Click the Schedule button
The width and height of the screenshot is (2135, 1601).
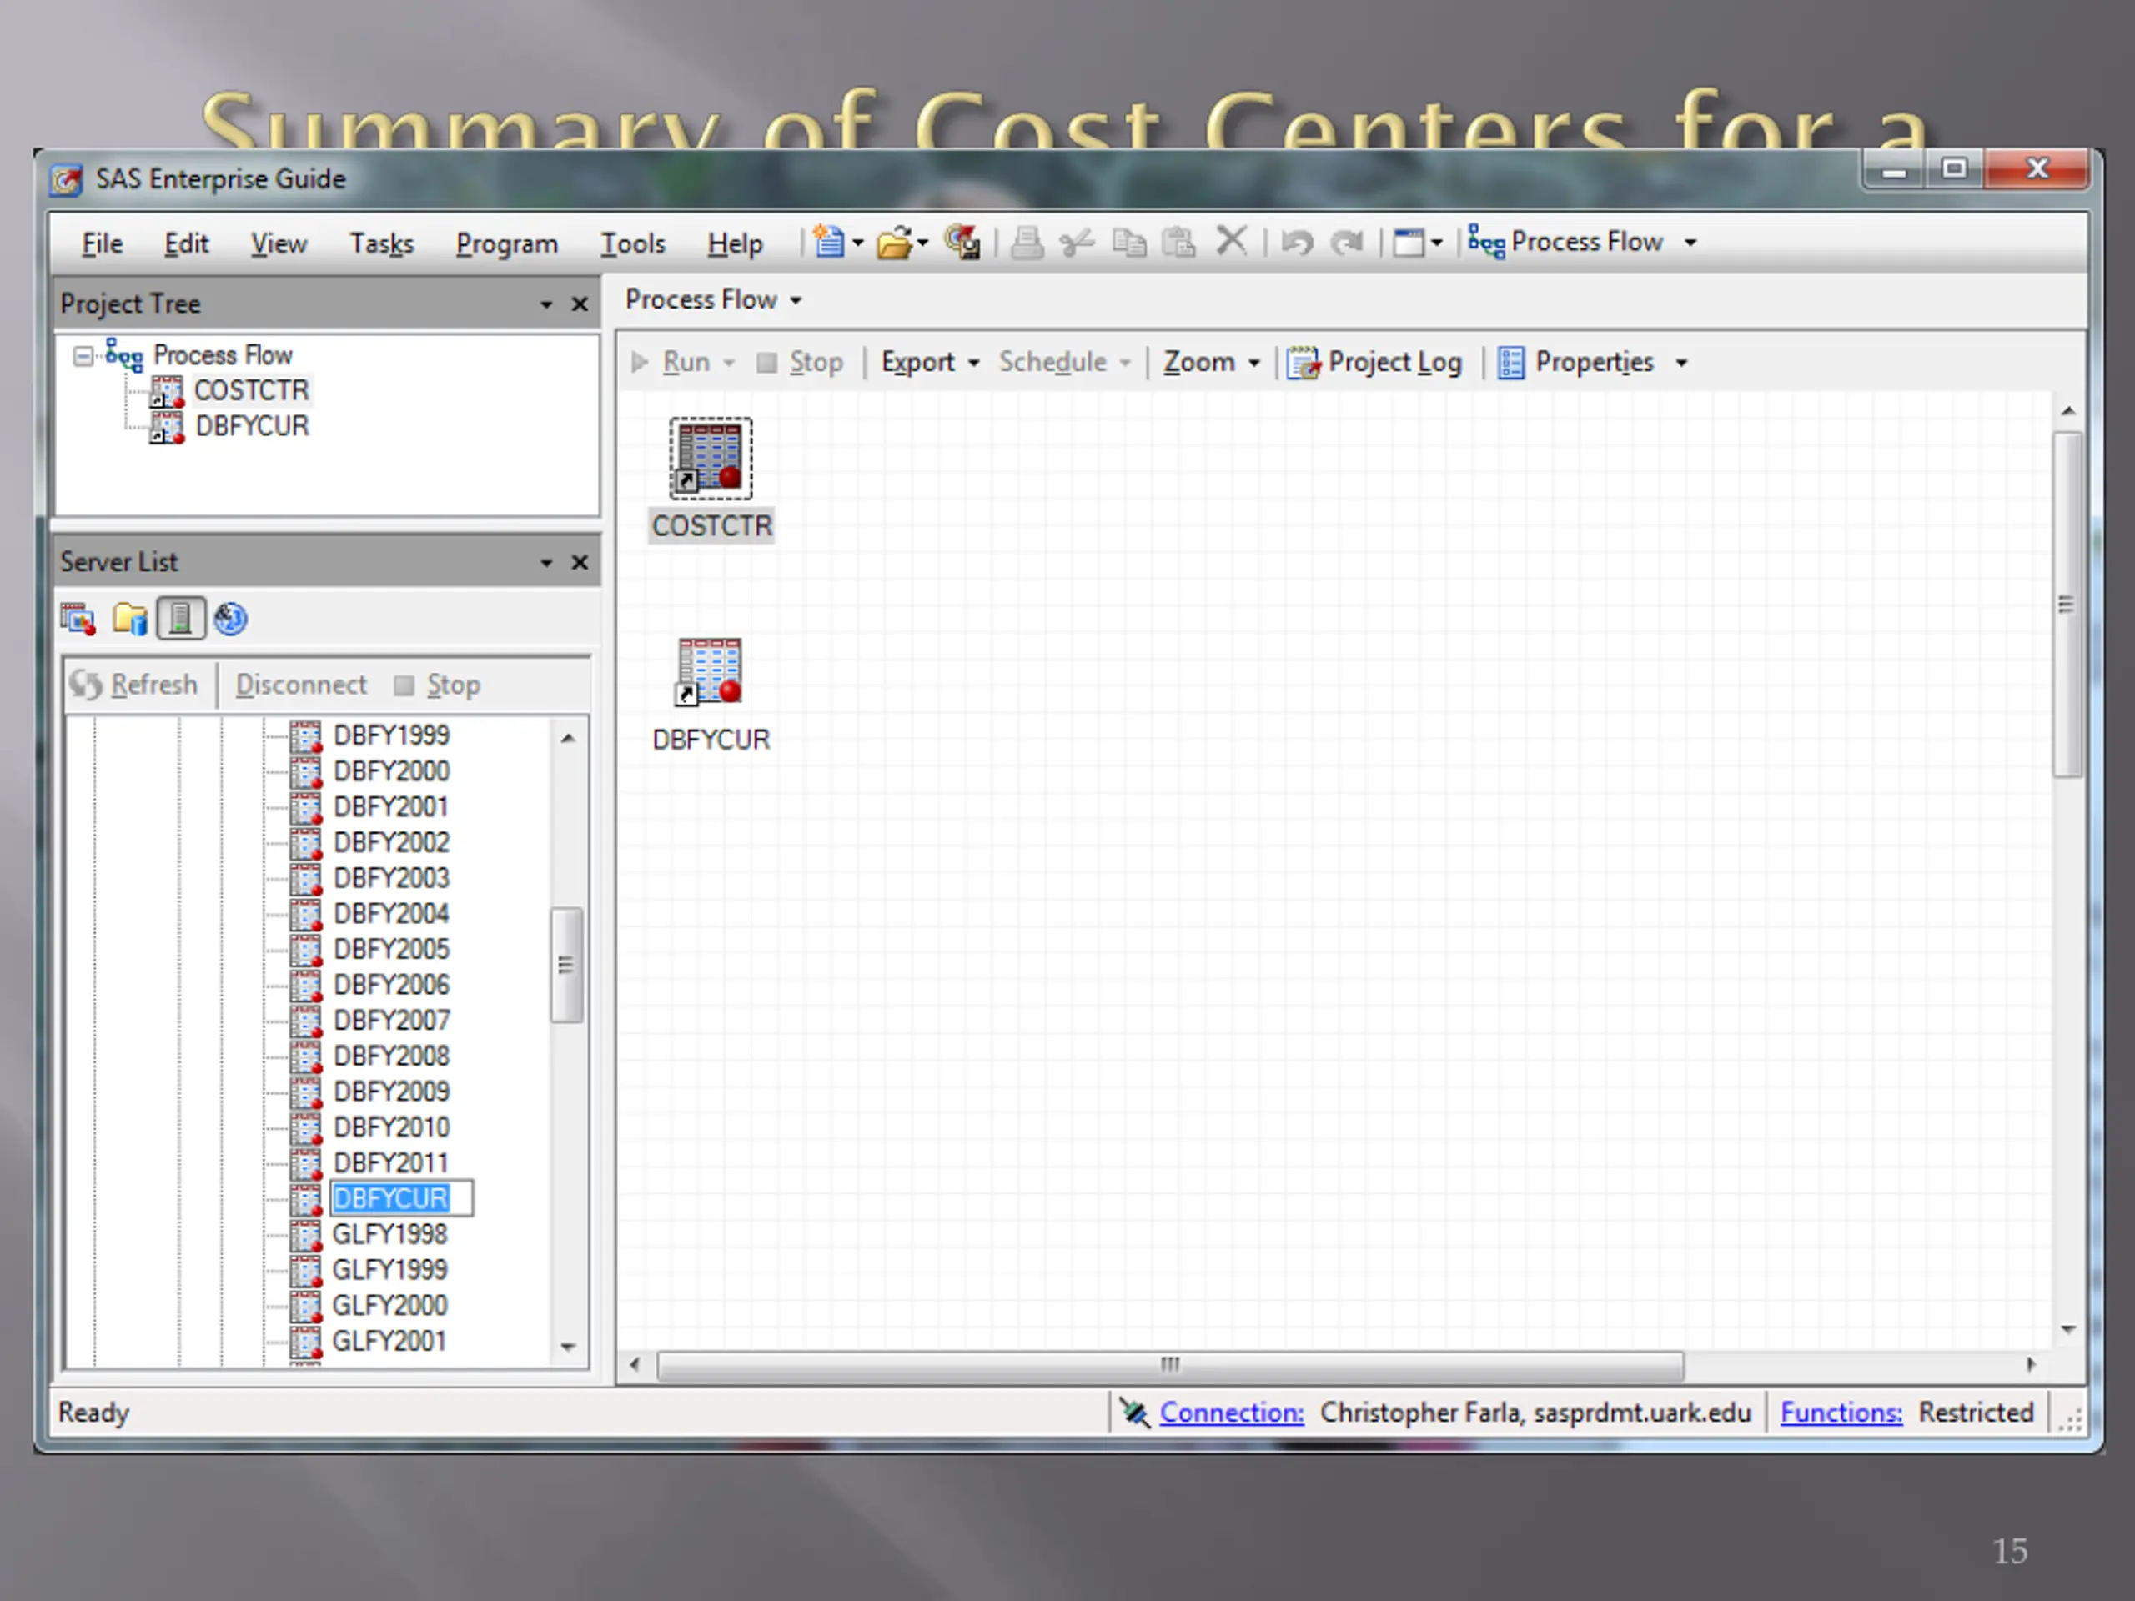(x=1065, y=362)
